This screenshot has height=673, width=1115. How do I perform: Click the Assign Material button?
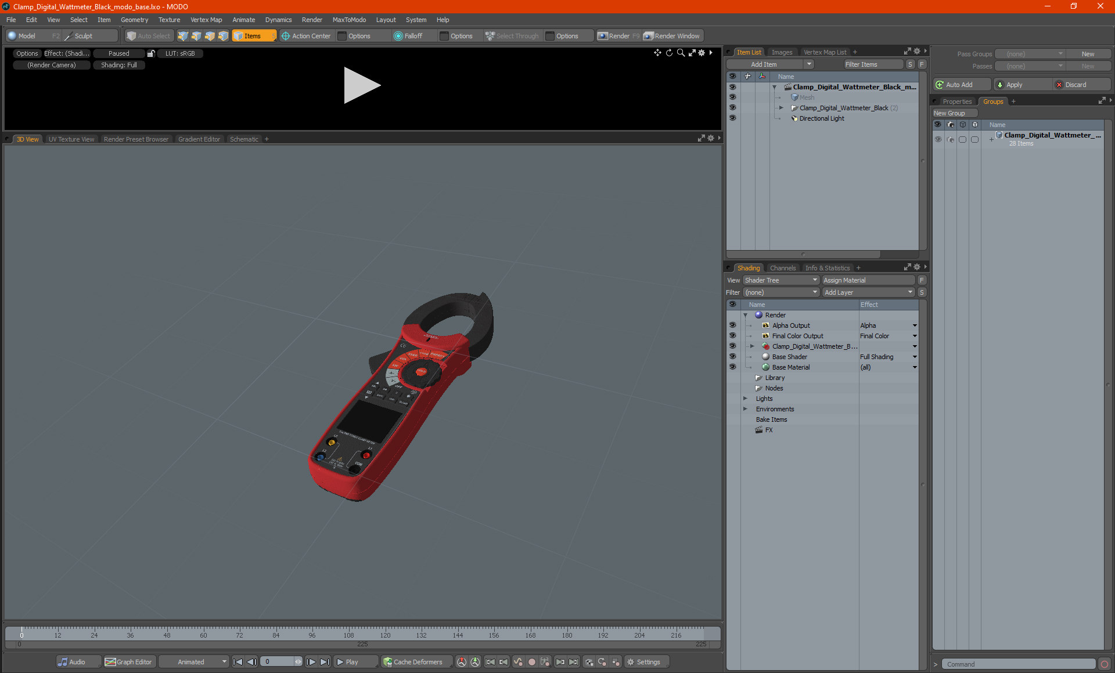[868, 280]
